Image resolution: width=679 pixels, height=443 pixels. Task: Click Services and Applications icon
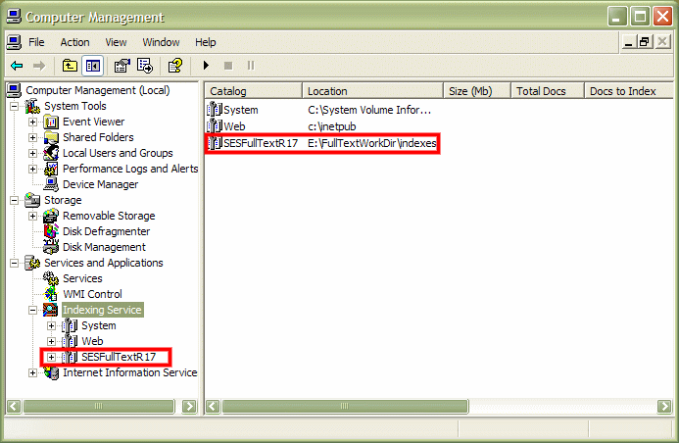pos(32,263)
